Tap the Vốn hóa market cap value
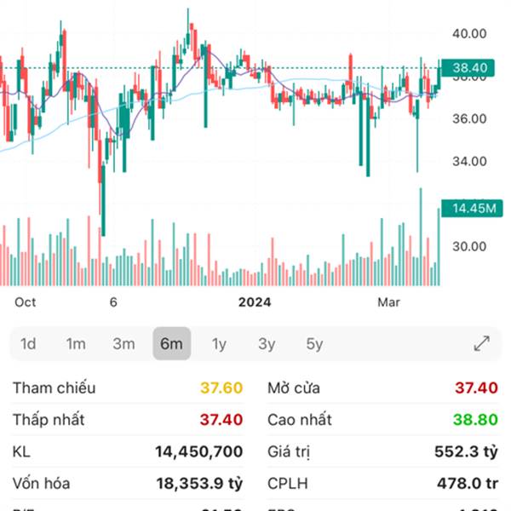 pyautogui.click(x=199, y=484)
